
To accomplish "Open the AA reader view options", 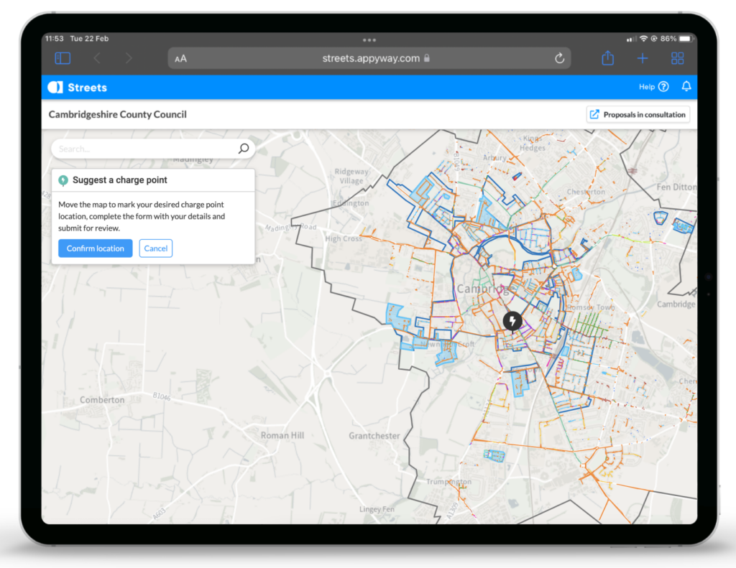I will 180,59.
